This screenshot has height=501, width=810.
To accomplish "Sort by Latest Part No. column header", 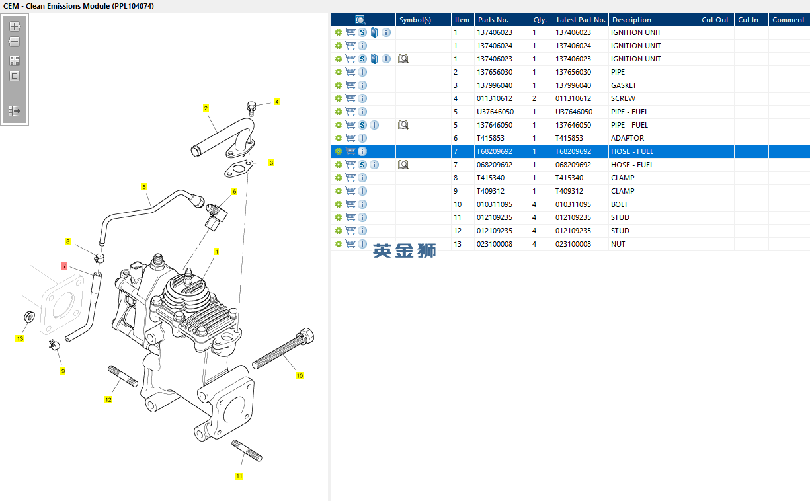I will (x=581, y=20).
